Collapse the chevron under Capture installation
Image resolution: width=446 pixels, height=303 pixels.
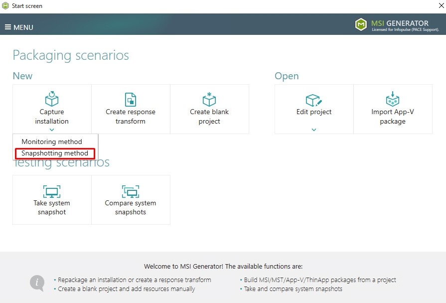[x=52, y=130]
